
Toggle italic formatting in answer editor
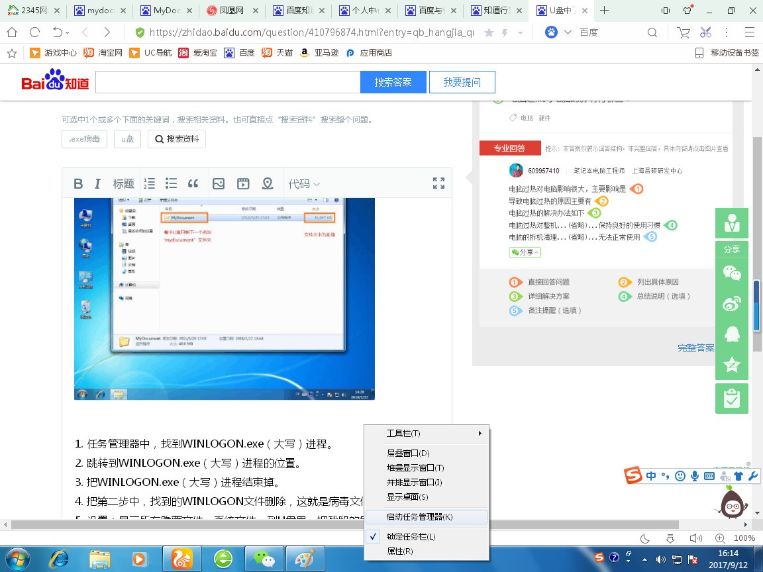pos(97,184)
